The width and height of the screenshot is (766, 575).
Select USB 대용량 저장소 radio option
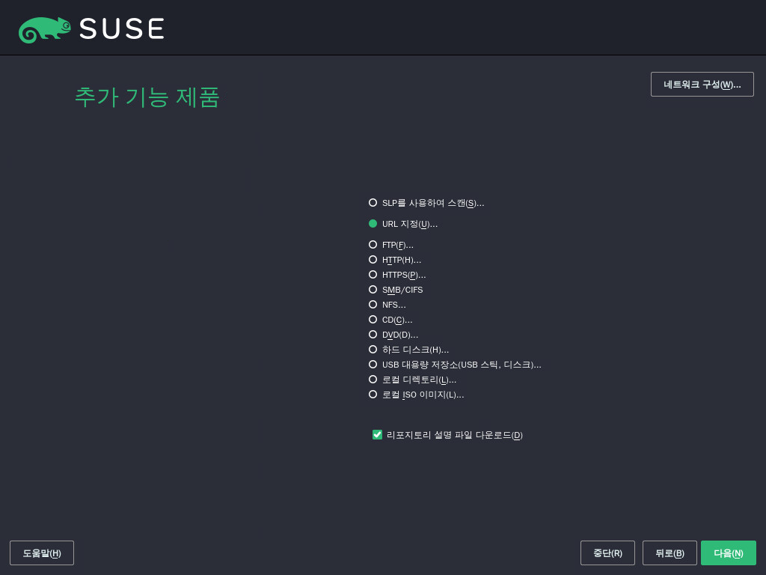click(373, 365)
